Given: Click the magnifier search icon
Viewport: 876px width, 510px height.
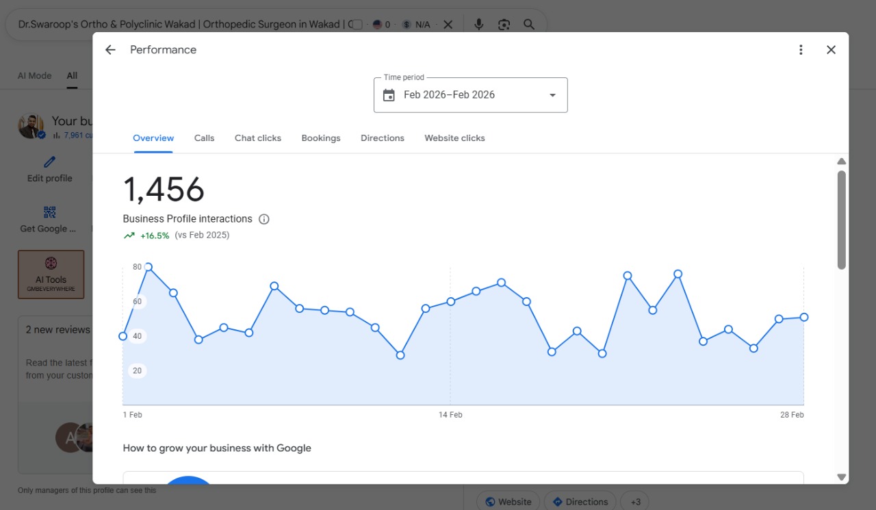Looking at the screenshot, I should coord(529,25).
